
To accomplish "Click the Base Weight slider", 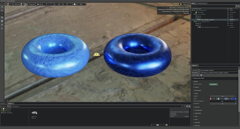I will tap(222, 96).
